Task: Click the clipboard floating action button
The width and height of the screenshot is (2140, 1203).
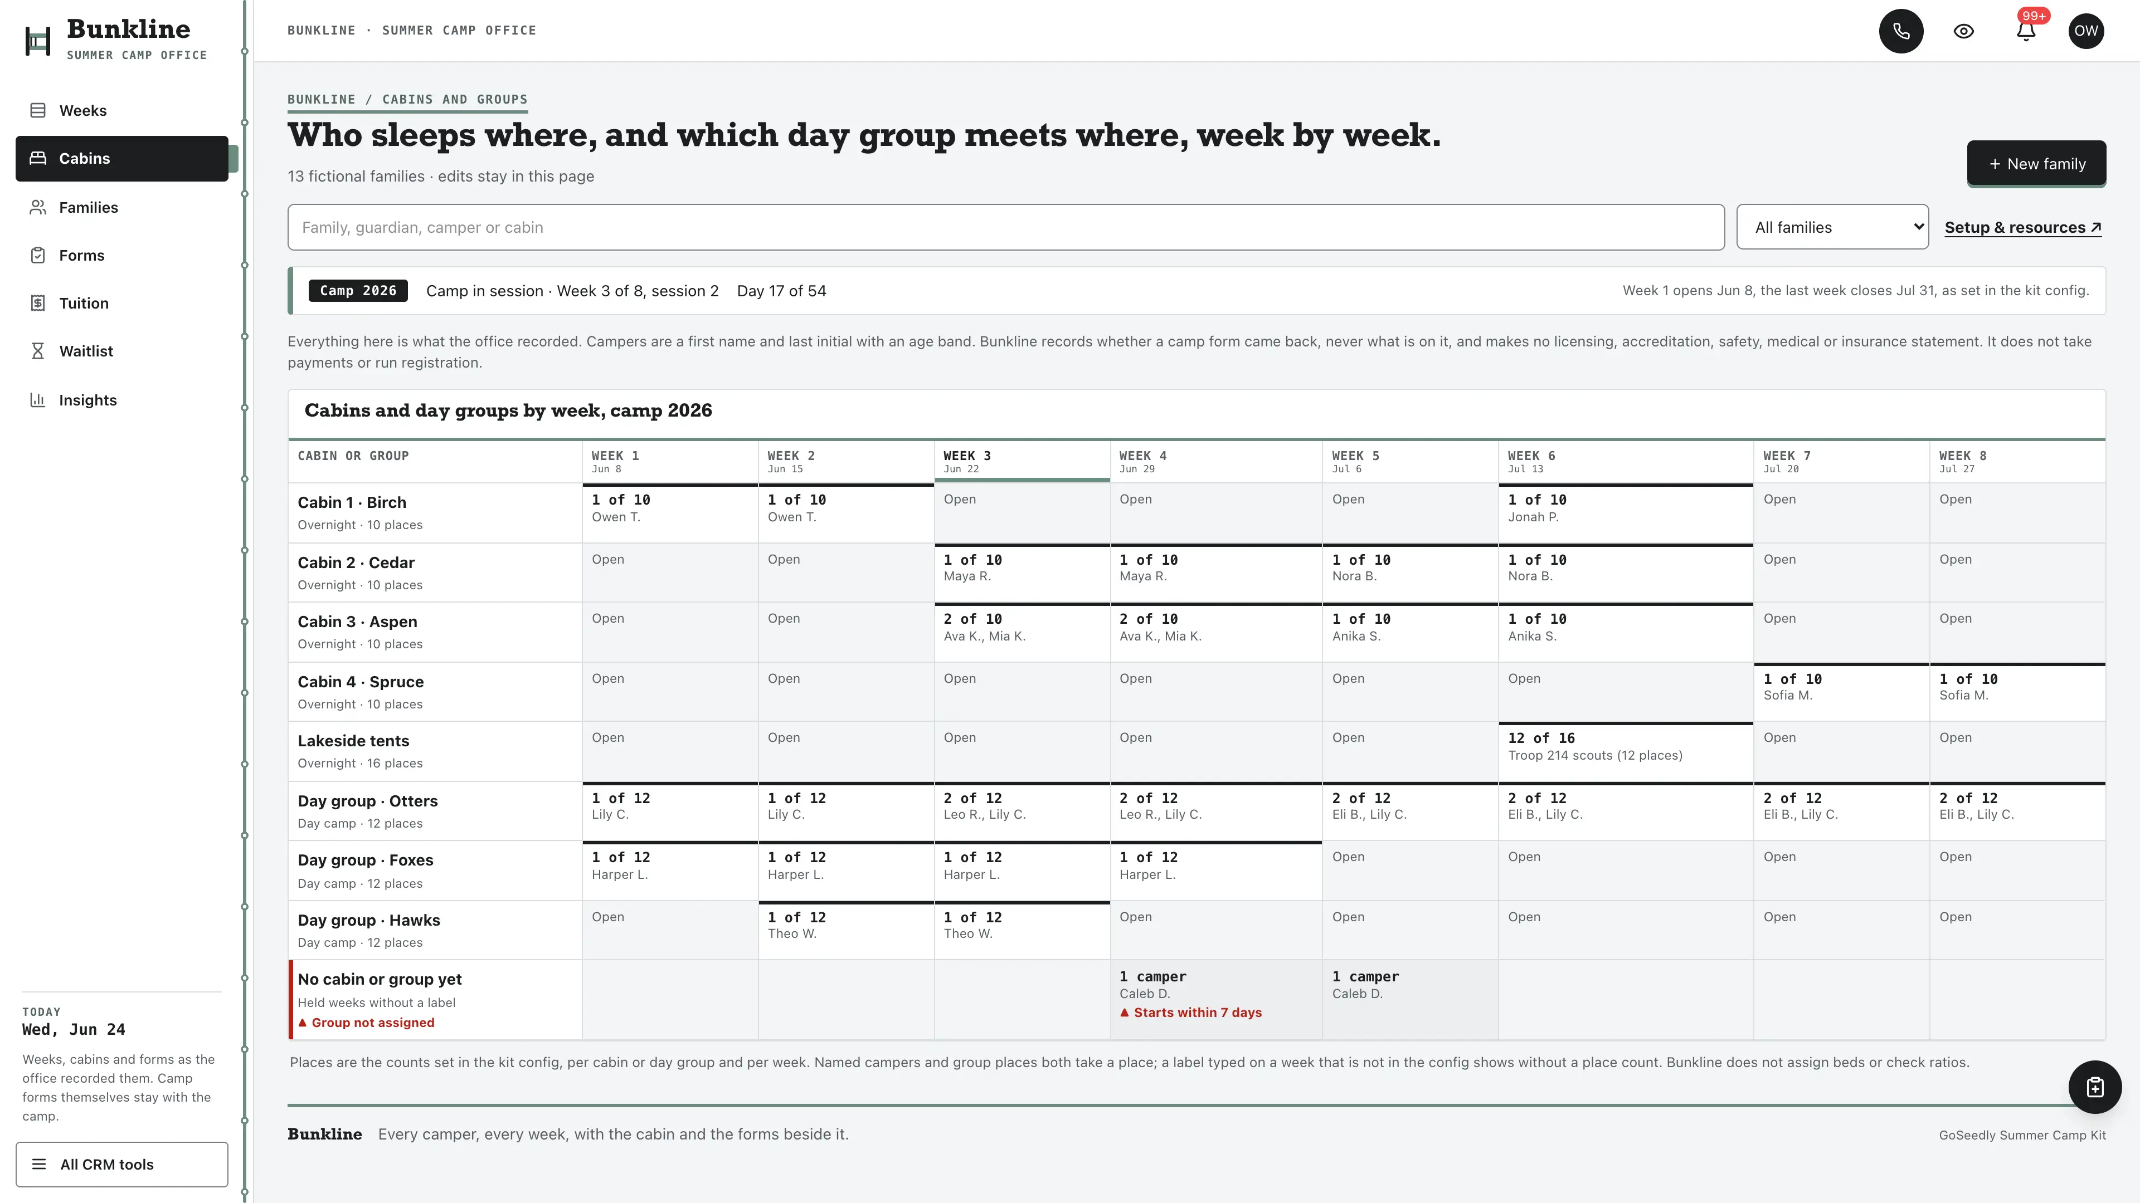Action: (x=2094, y=1087)
